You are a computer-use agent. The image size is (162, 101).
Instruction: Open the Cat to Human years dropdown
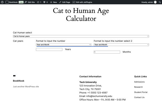coord(81,36)
